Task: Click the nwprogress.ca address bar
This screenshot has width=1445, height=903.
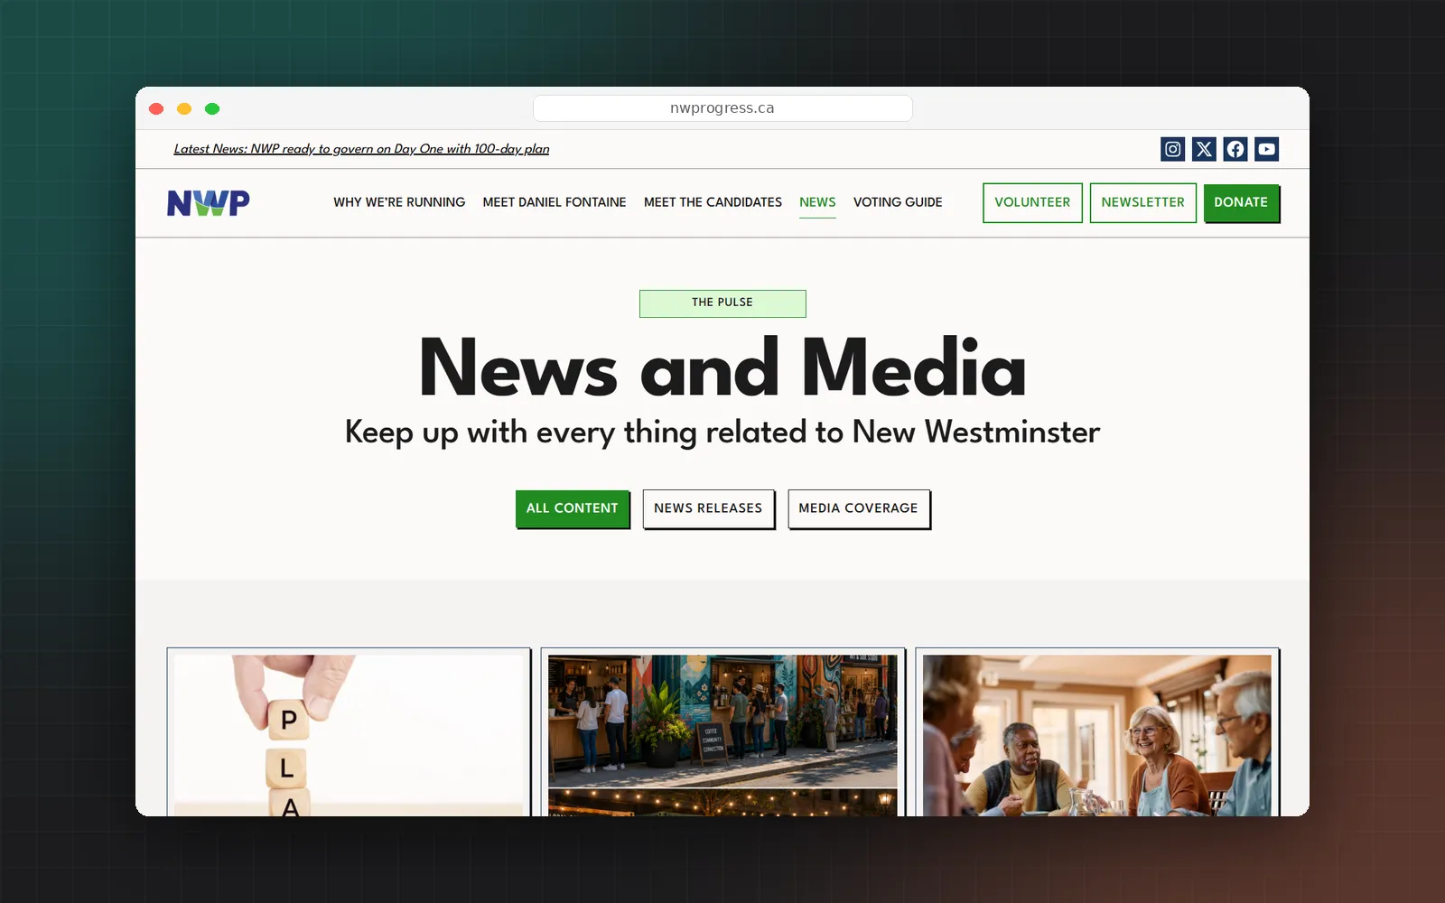Action: click(722, 108)
